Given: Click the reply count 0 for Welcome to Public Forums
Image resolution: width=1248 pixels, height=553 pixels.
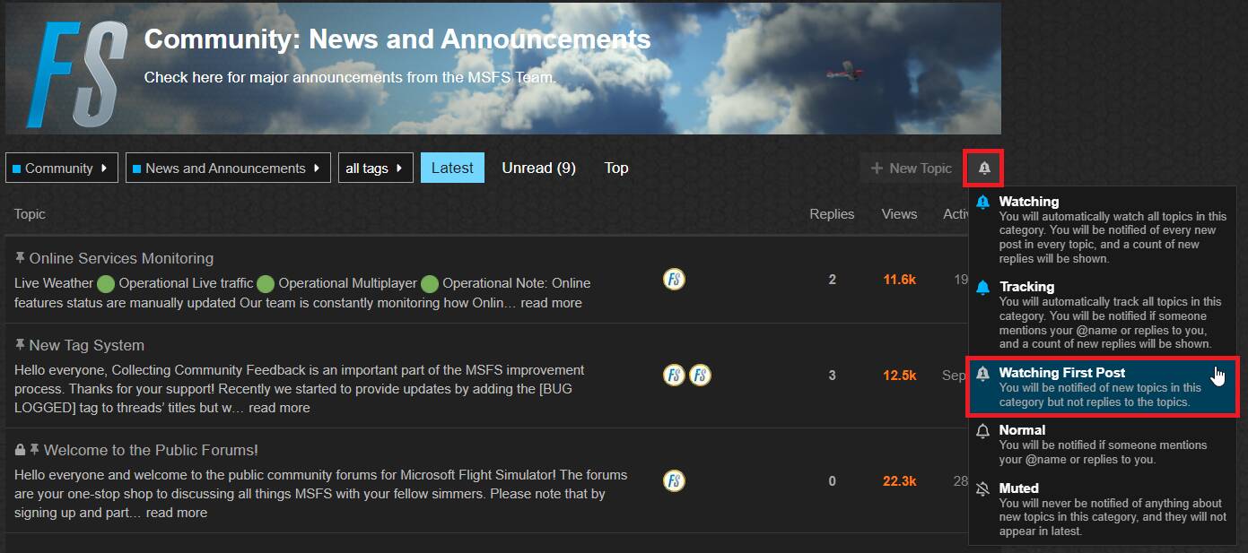Looking at the screenshot, I should pyautogui.click(x=833, y=481).
